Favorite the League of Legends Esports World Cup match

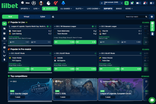click(50, 27)
